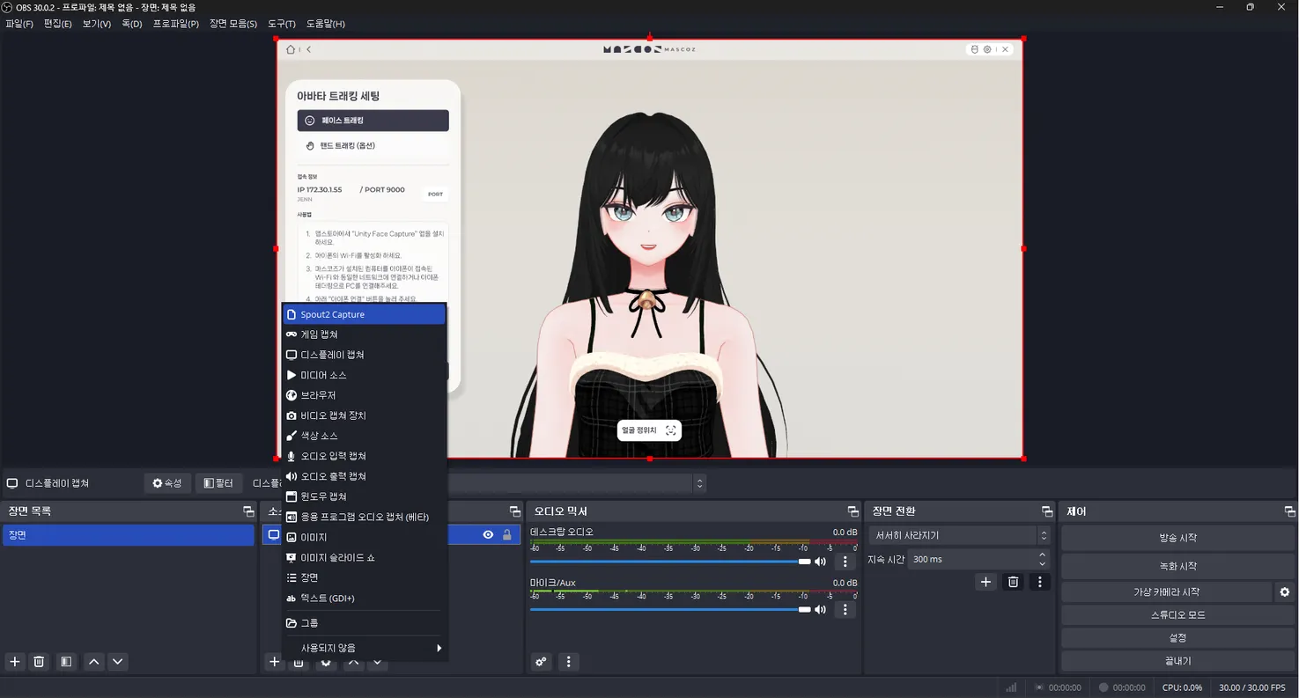Image resolution: width=1299 pixels, height=698 pixels.
Task: Open the scene filters icon in scenes panel
Action: [66, 662]
